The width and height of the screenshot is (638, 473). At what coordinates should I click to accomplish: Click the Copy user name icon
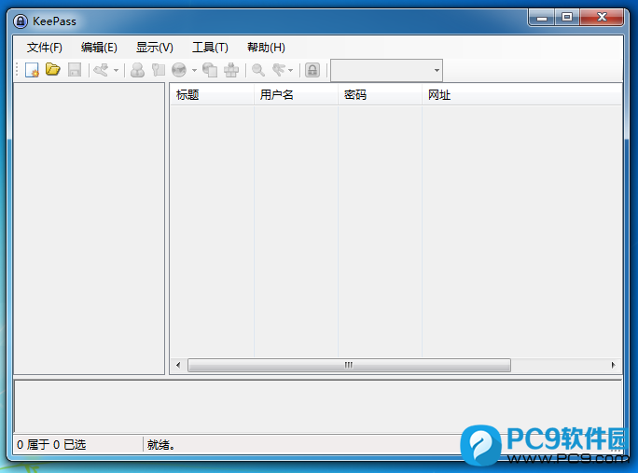coord(137,70)
